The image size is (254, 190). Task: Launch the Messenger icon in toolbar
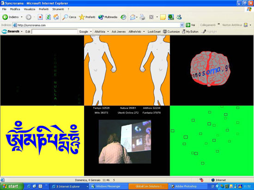pos(179,17)
